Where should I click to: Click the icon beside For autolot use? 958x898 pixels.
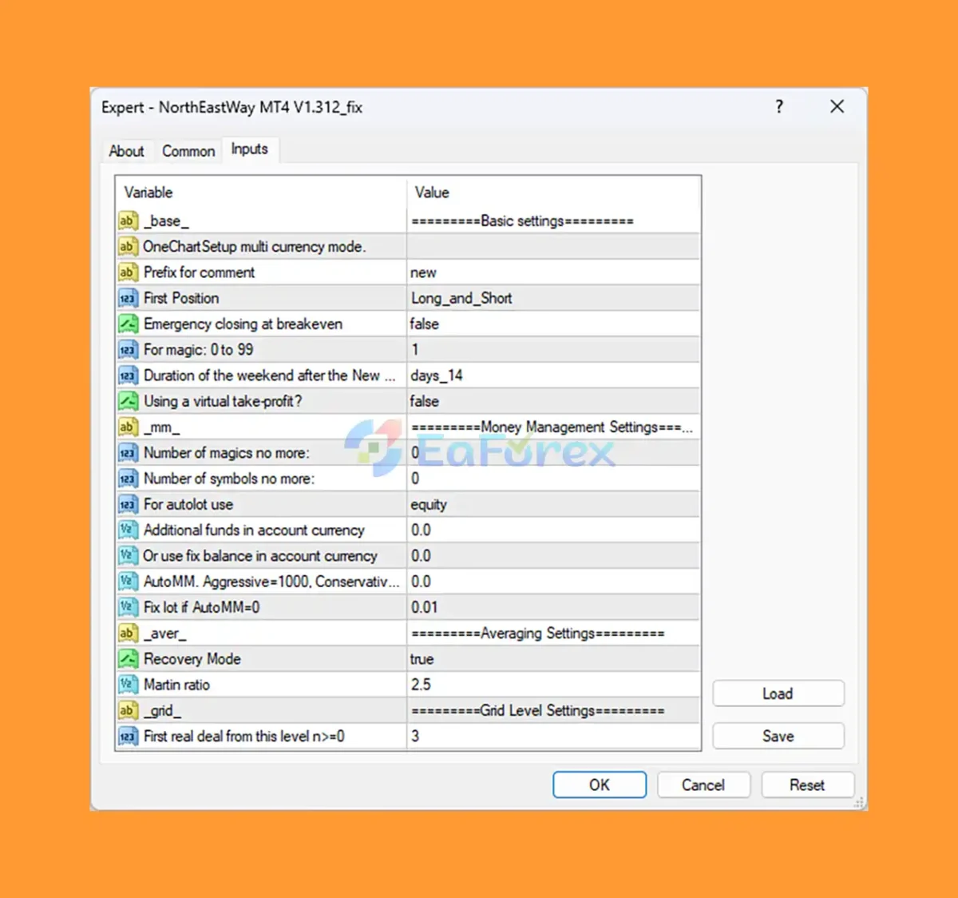(128, 504)
